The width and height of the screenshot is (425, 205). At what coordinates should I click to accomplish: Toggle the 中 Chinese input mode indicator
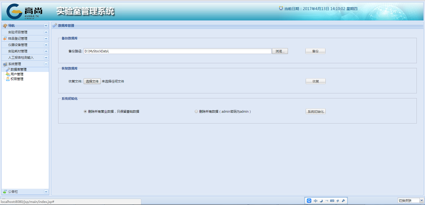click(x=316, y=201)
